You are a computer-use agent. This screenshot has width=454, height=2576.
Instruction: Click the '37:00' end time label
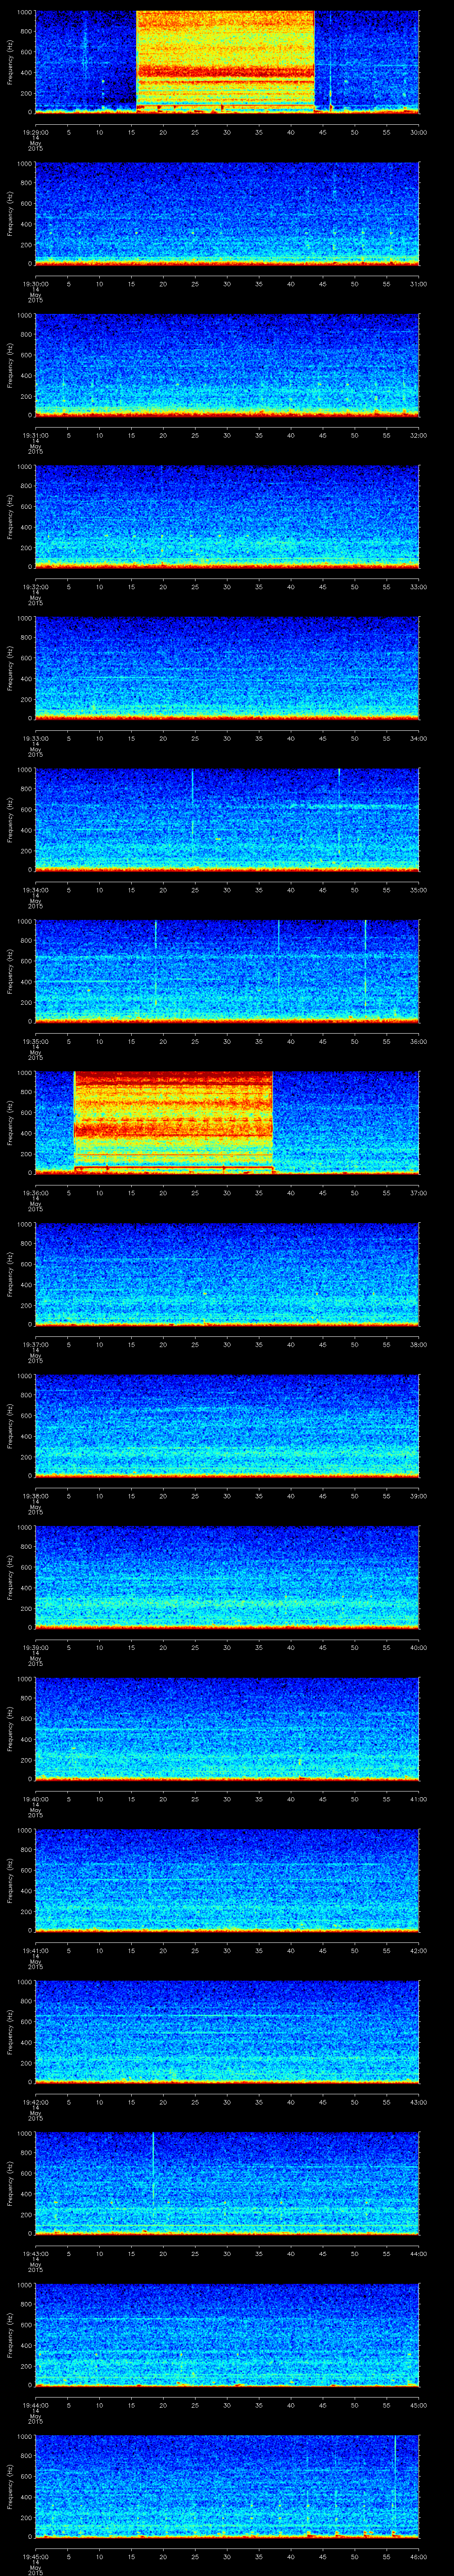pos(418,1193)
